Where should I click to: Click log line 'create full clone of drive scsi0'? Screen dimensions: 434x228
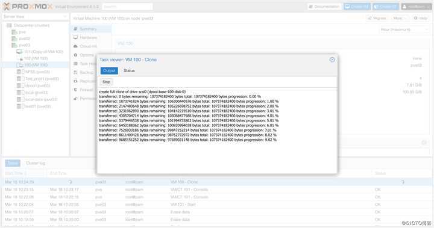coord(142,92)
